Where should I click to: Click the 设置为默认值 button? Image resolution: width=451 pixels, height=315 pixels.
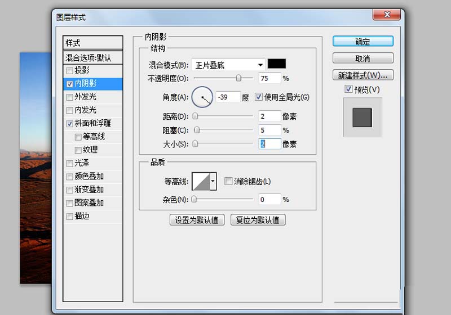pyautogui.click(x=197, y=220)
